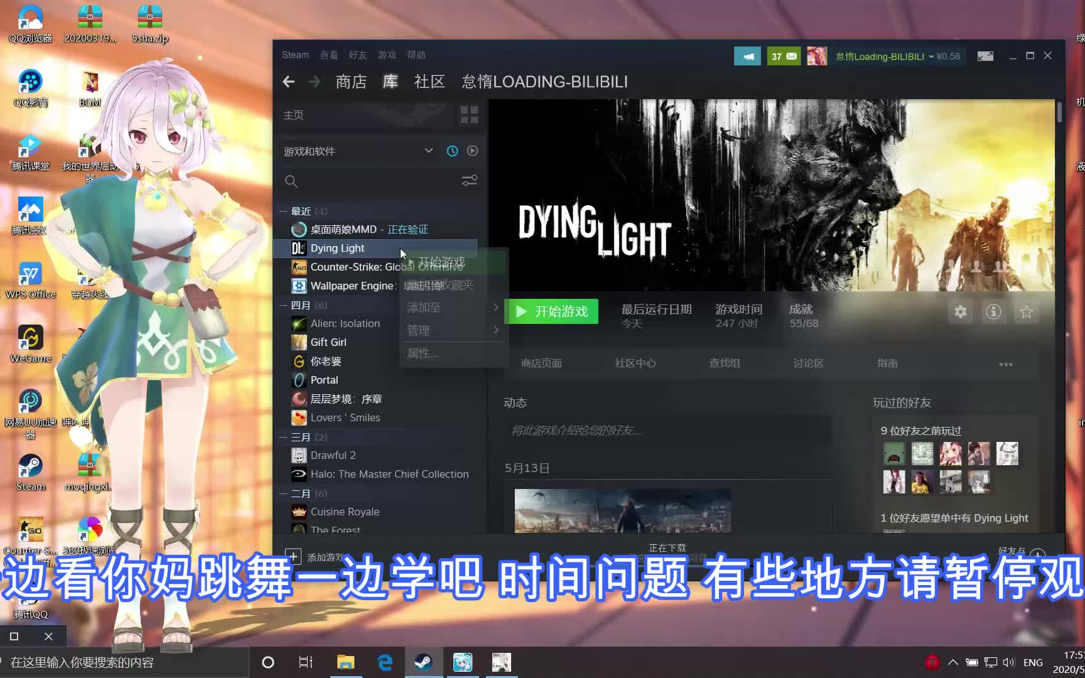Choose 开始游戏 in context menu
This screenshot has height=678, width=1085.
tap(452, 262)
